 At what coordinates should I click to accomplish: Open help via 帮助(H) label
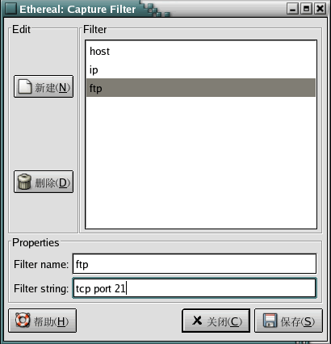pos(51,321)
